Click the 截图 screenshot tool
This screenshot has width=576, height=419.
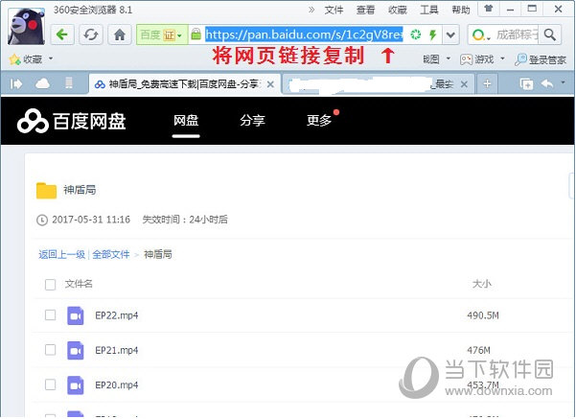[x=431, y=58]
